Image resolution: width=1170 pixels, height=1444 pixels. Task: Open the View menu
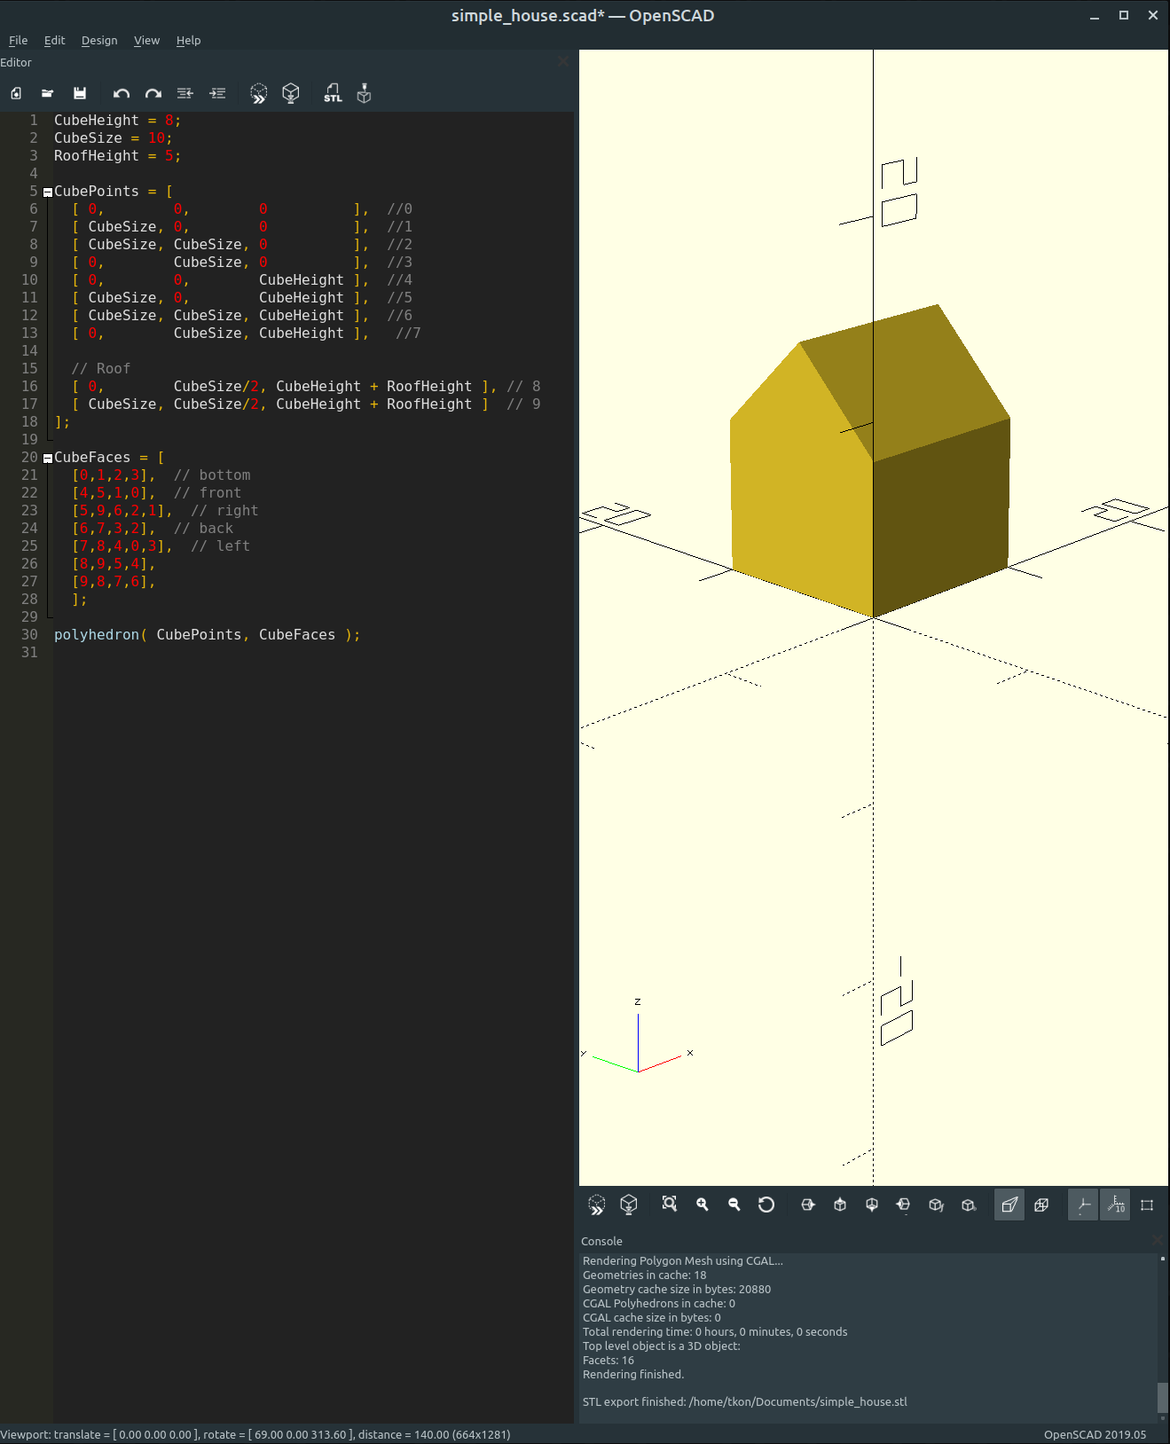tap(146, 41)
